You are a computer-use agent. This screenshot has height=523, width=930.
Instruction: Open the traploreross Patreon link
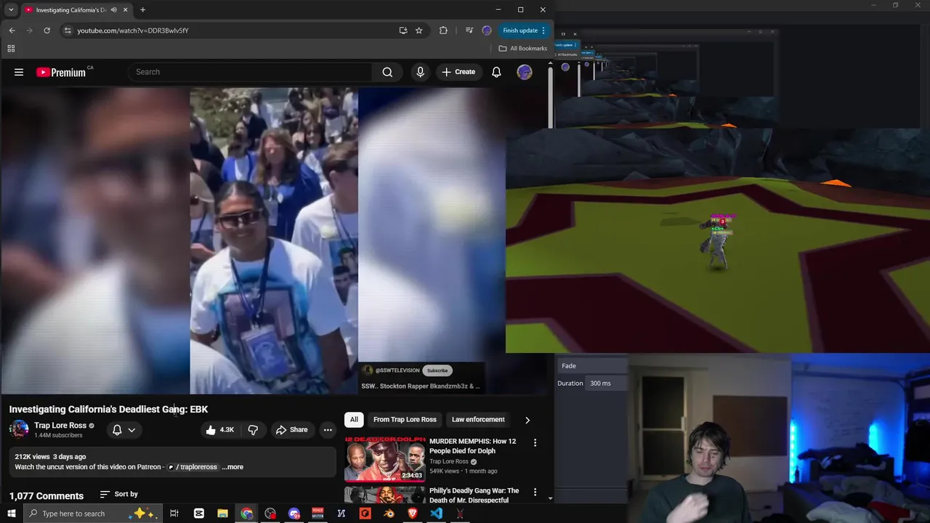[193, 467]
